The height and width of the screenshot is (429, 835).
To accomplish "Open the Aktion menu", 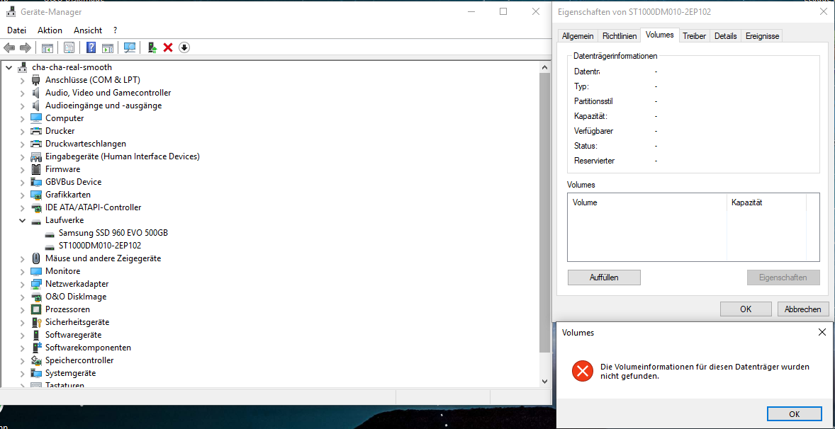I will 50,30.
